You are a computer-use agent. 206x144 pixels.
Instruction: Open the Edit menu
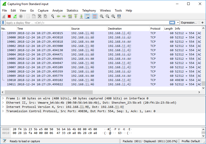[x=13, y=11]
